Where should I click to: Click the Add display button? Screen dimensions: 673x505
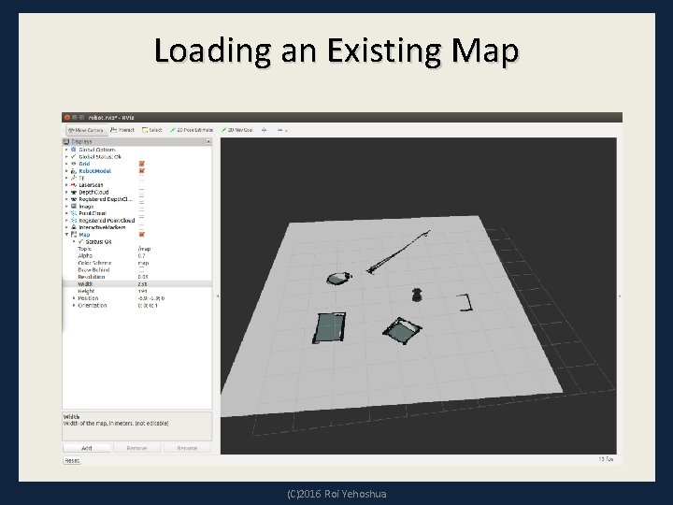point(86,448)
